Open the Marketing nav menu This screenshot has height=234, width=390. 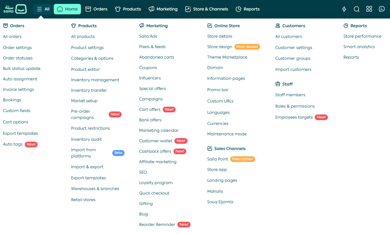click(163, 9)
